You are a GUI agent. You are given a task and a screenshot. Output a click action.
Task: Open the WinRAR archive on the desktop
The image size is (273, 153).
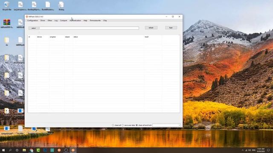[7, 23]
